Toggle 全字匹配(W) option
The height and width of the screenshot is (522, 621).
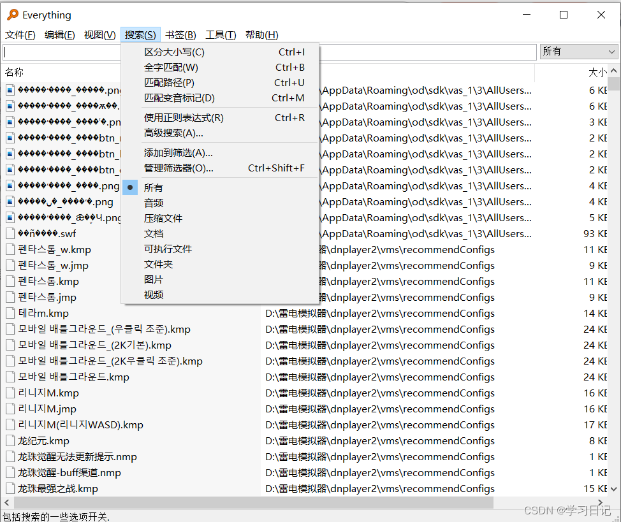[220, 68]
